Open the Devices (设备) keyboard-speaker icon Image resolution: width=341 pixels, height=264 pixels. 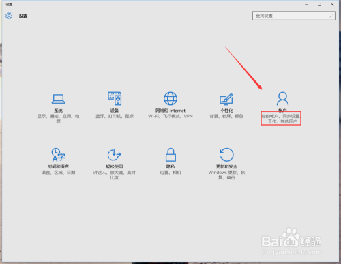[115, 98]
